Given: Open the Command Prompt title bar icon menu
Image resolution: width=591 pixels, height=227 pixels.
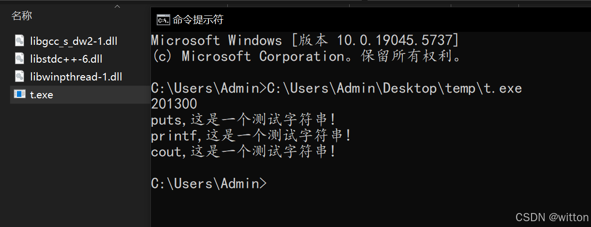Looking at the screenshot, I should click(163, 20).
